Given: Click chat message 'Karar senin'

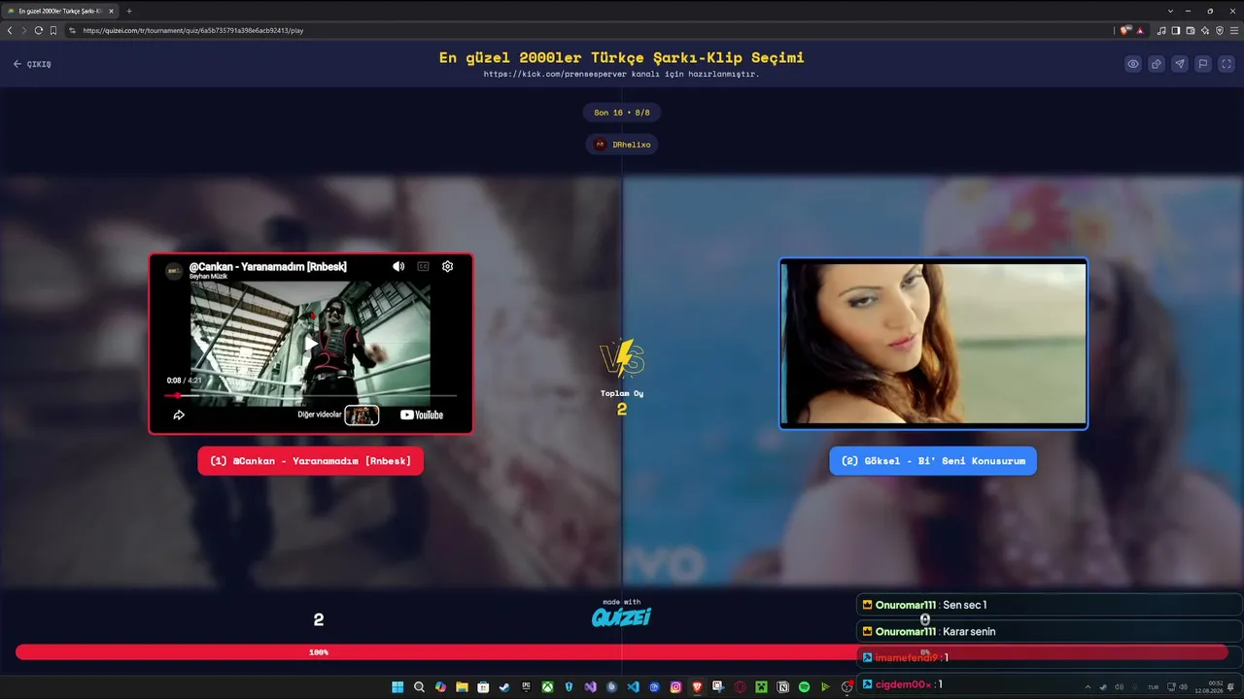Looking at the screenshot, I should point(969,631).
